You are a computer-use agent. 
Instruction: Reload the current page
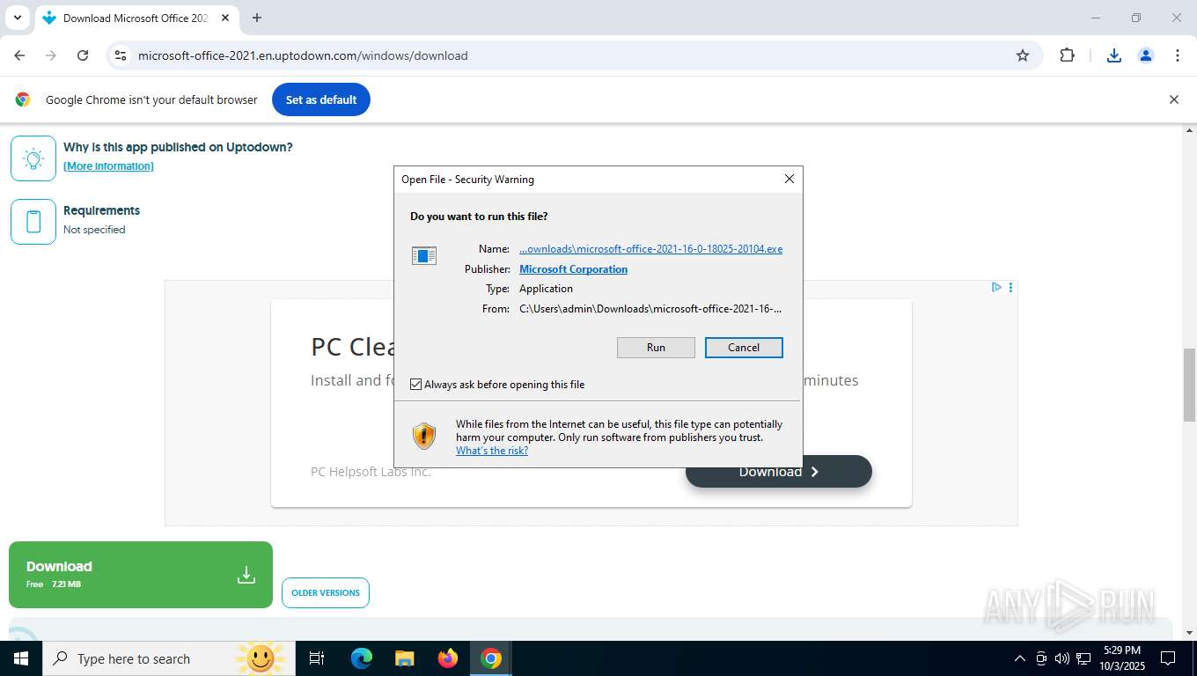tap(83, 55)
